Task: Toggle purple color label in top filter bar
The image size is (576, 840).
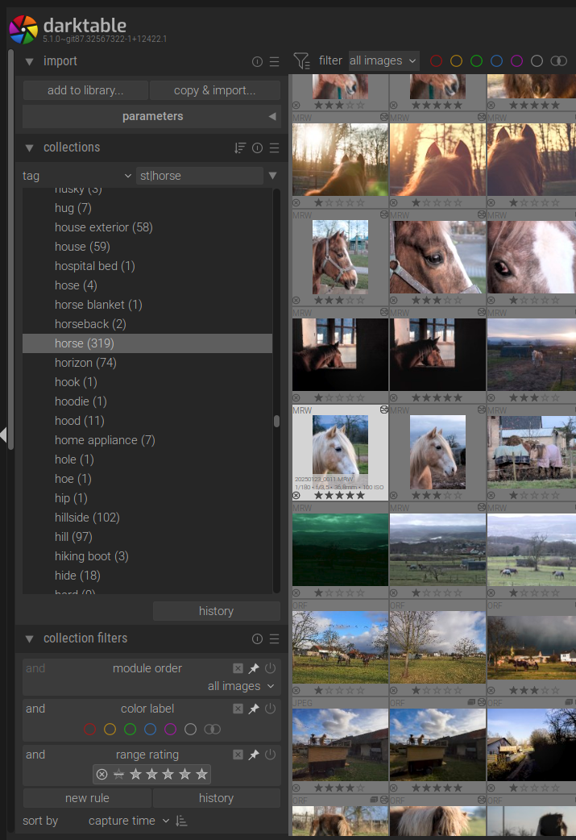Action: [516, 61]
